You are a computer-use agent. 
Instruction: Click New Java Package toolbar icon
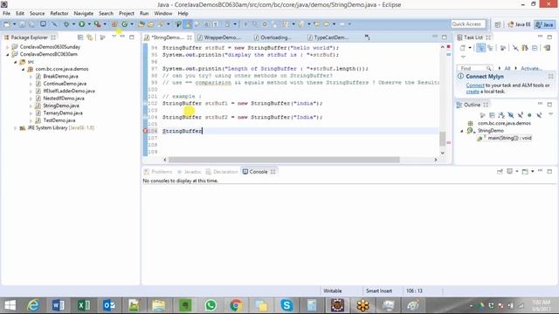point(114,24)
